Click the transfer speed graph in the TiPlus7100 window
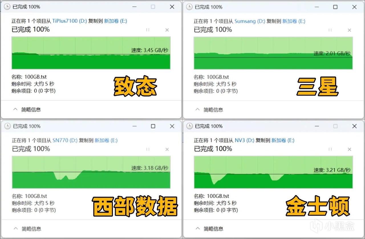365x239 pixels. 91,53
